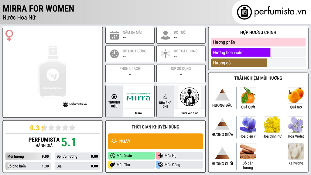Click the sun icon in Ngày bar
The width and height of the screenshot is (311, 175).
click(114, 141)
